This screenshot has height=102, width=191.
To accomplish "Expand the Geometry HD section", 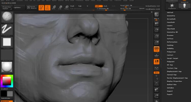I will [x=172, y=32].
